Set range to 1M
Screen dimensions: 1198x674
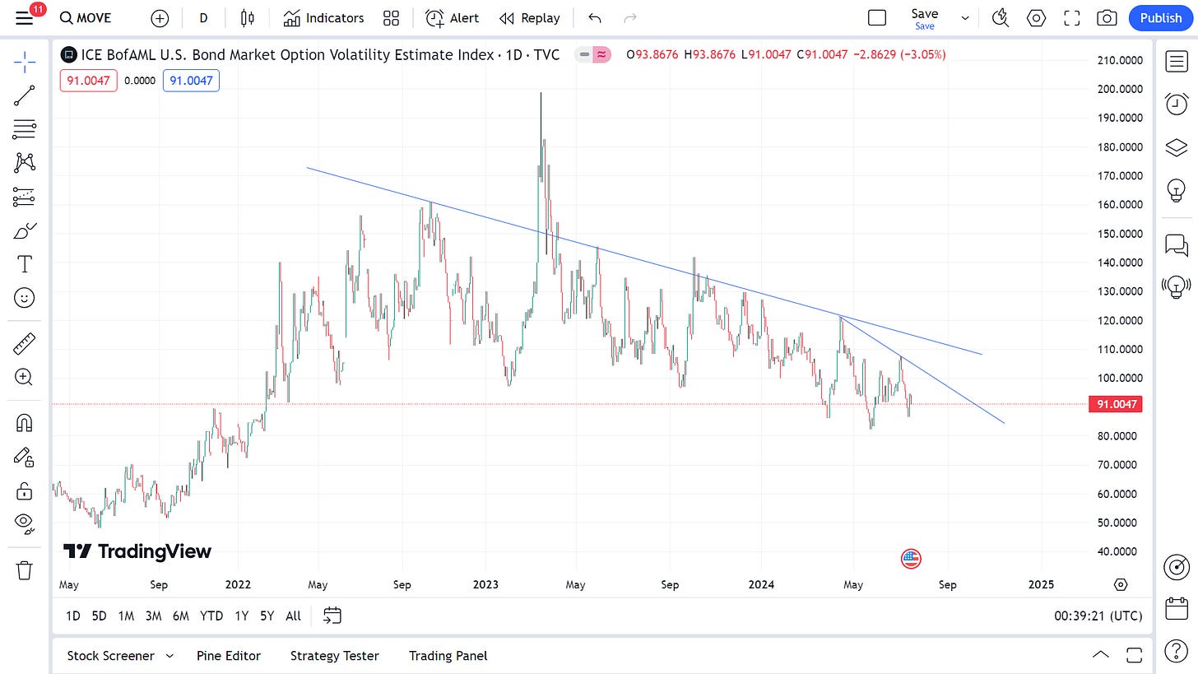pyautogui.click(x=126, y=616)
